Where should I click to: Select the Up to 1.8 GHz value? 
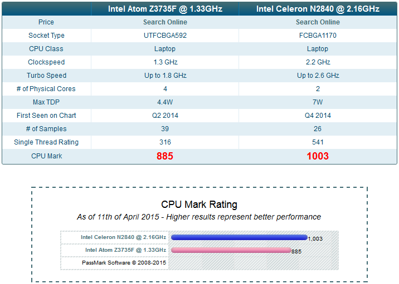pyautogui.click(x=166, y=76)
